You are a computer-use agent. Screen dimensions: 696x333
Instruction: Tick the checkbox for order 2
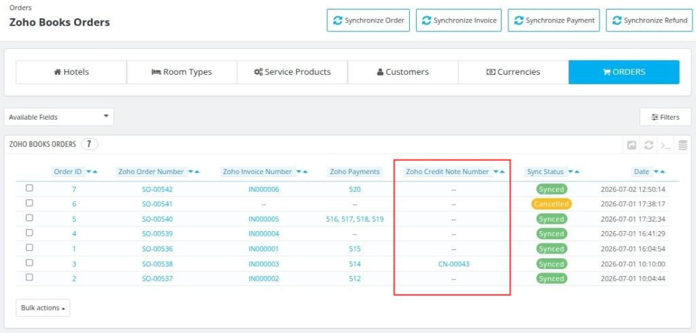pos(29,277)
